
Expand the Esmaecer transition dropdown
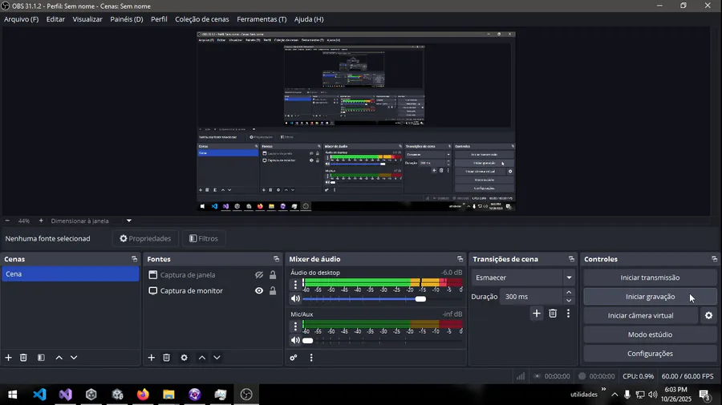569,277
